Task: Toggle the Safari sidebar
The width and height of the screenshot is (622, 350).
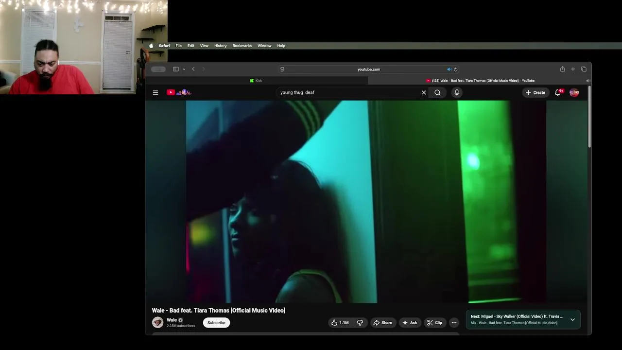Action: tap(176, 69)
